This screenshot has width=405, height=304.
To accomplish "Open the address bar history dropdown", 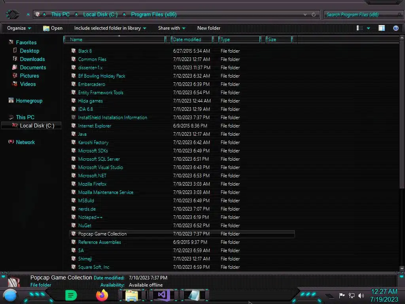I will pyautogui.click(x=305, y=15).
